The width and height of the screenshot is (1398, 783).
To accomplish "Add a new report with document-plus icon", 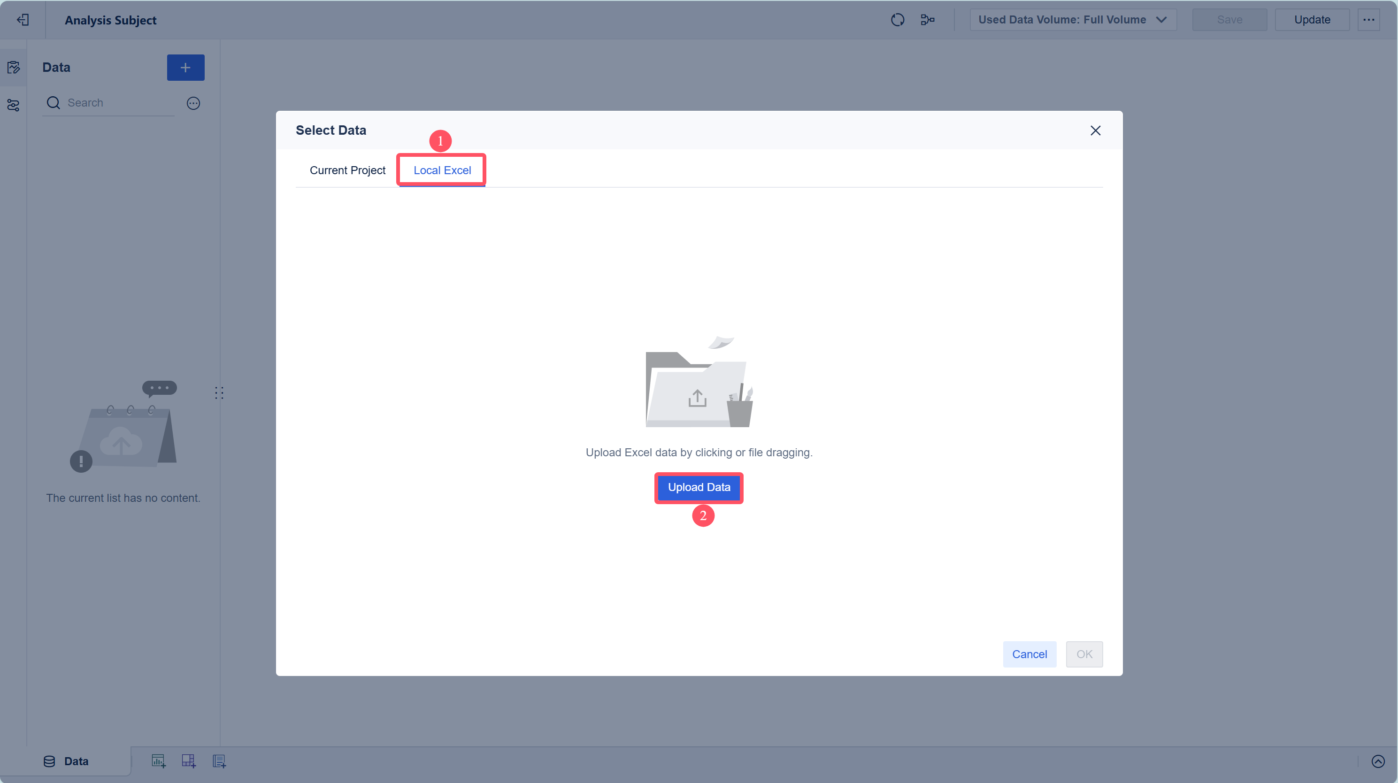I will point(219,761).
